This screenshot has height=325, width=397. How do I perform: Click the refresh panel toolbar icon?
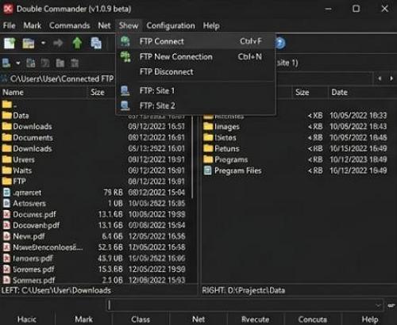tap(10, 43)
